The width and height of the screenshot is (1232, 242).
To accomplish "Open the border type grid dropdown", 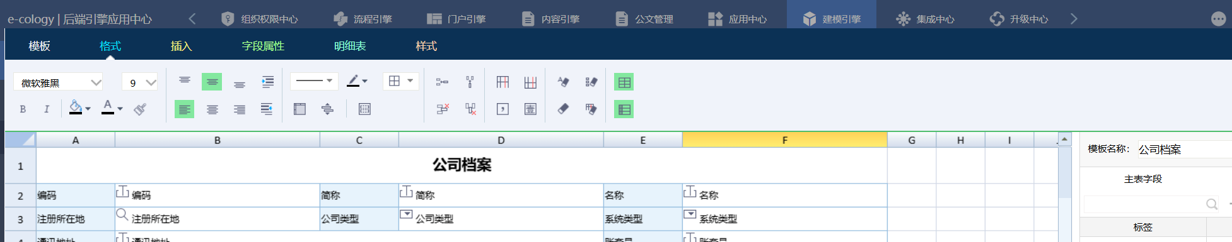I will 401,81.
